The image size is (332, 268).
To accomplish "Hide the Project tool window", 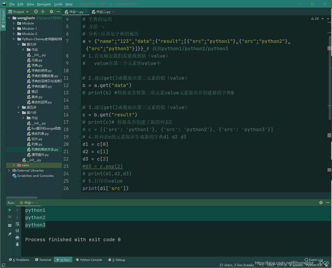I will pos(58,12).
